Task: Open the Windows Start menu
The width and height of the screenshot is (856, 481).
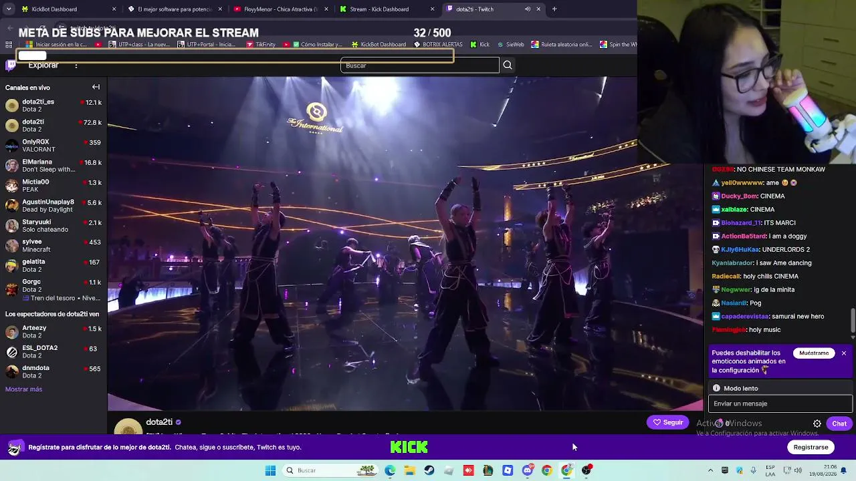Action: 270,470
